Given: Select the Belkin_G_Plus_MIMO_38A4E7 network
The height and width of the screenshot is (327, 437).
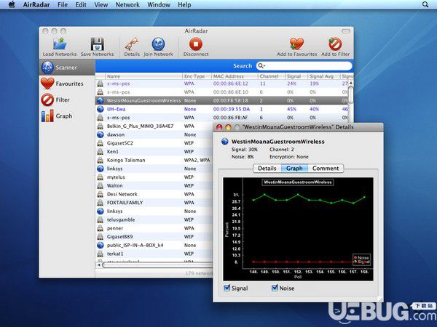Looking at the screenshot, I should 140,126.
